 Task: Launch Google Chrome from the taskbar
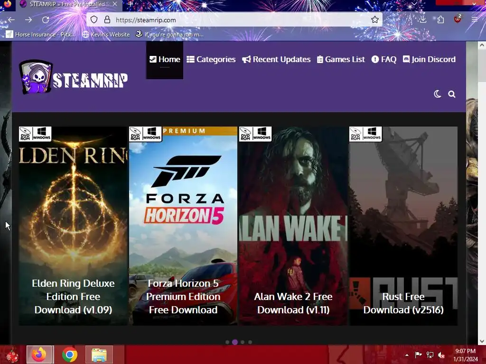(70, 355)
